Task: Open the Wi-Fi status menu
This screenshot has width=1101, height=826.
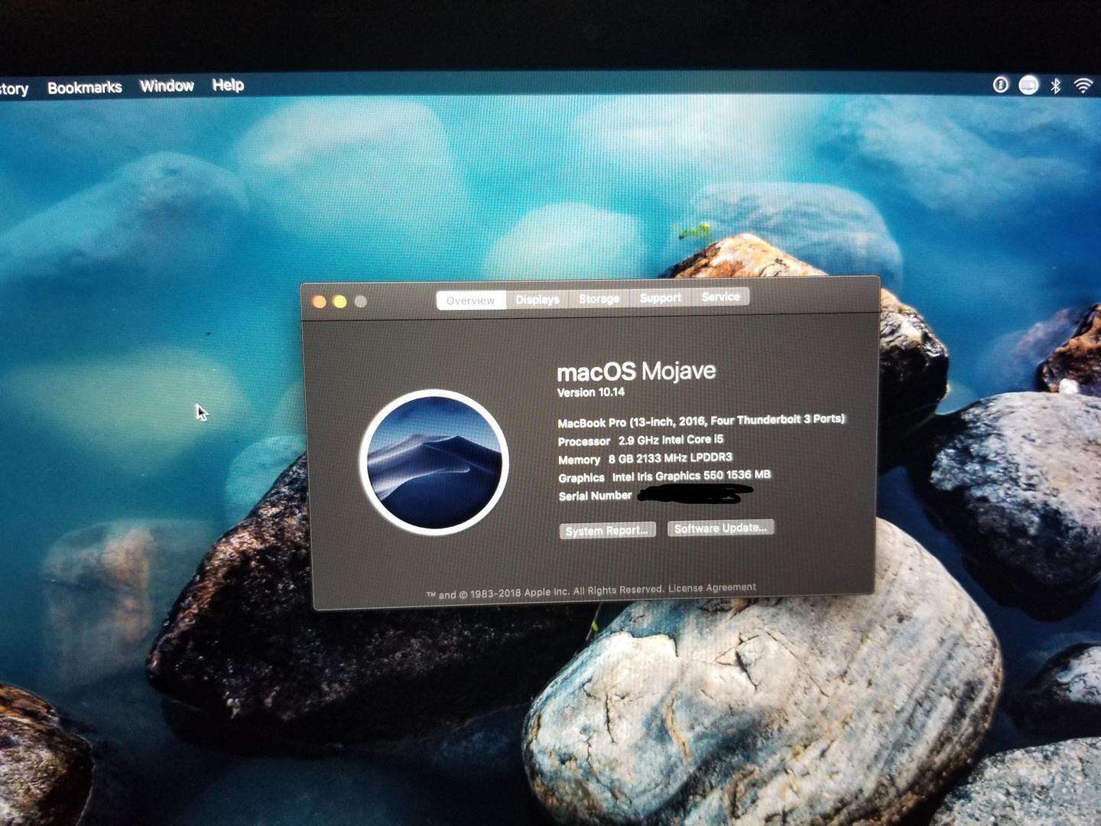Action: (x=1083, y=86)
